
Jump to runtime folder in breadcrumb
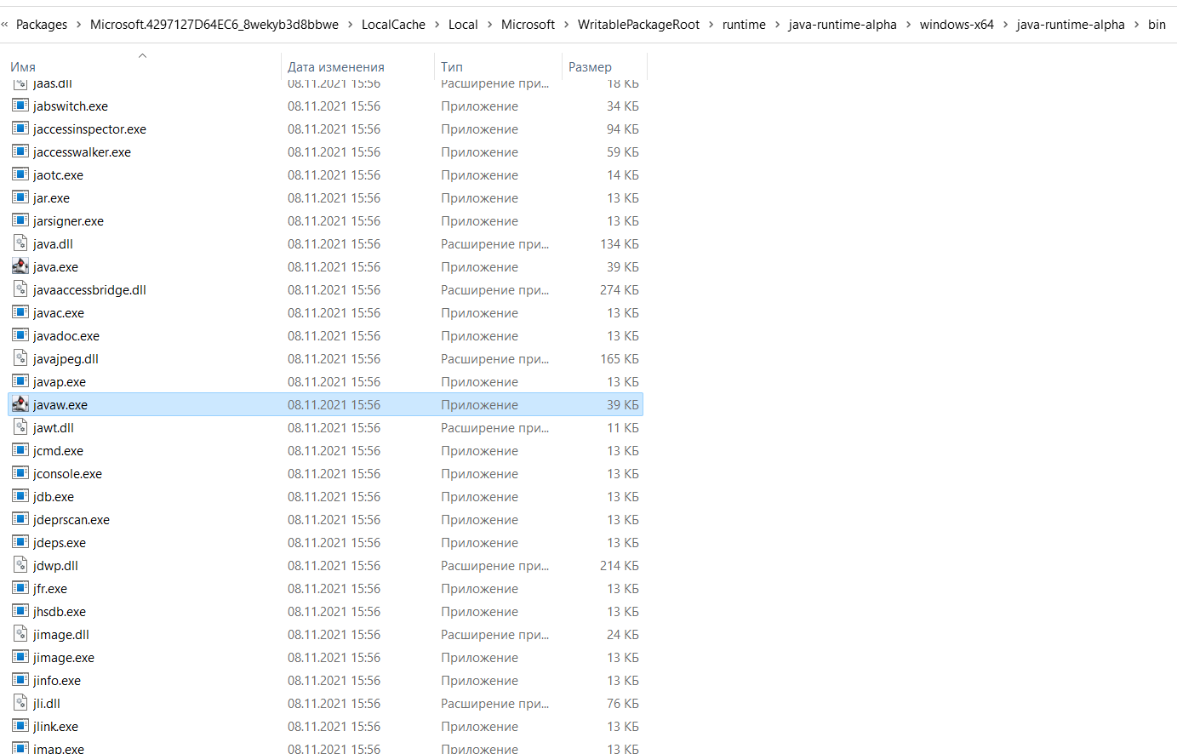pyautogui.click(x=745, y=25)
